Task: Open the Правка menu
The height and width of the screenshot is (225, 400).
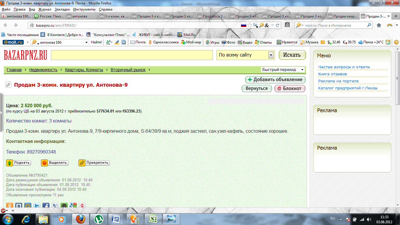Action: coord(20,9)
